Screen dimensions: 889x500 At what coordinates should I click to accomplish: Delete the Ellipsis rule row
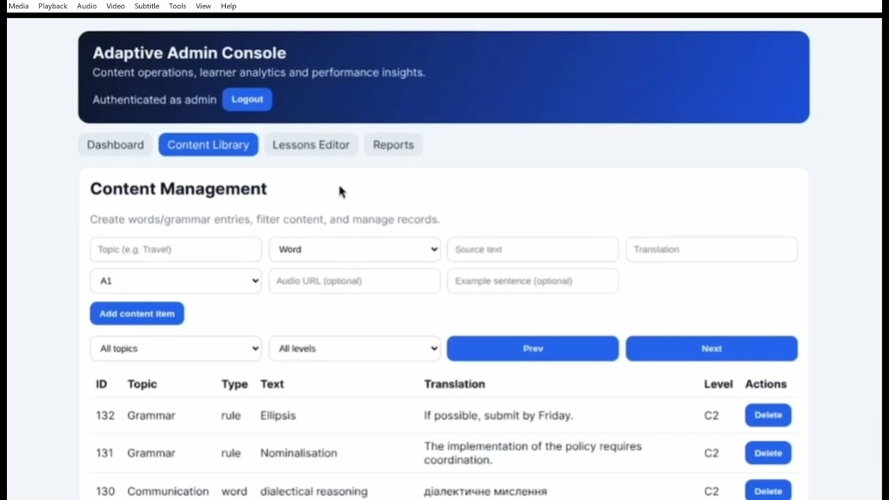coord(768,415)
